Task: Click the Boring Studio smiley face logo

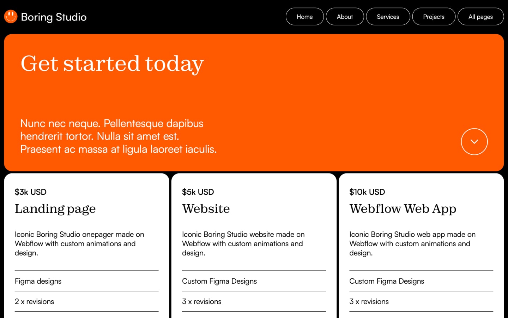Action: click(x=10, y=16)
